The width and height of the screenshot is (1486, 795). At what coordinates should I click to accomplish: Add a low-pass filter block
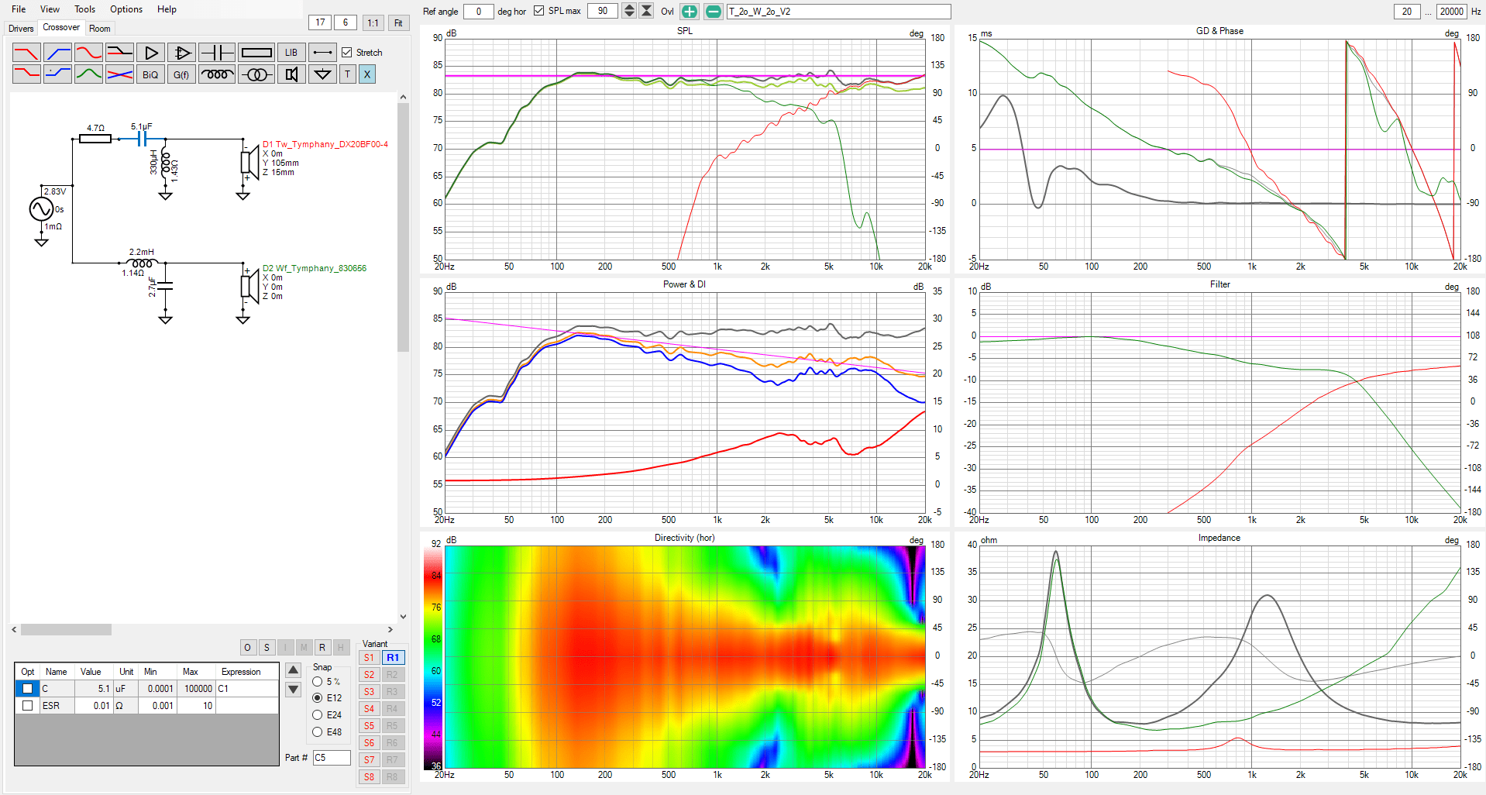click(x=26, y=53)
